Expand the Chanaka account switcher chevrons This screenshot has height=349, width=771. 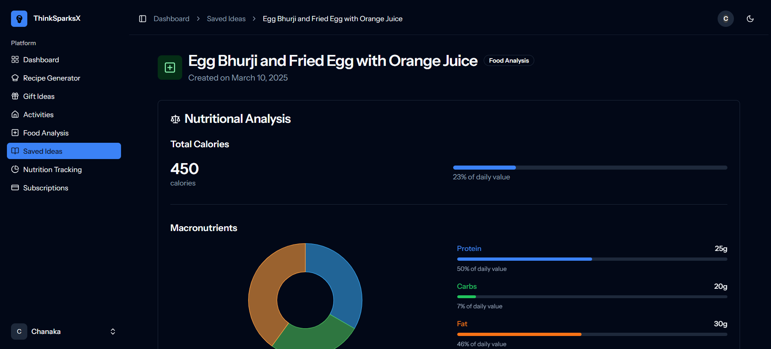point(113,332)
